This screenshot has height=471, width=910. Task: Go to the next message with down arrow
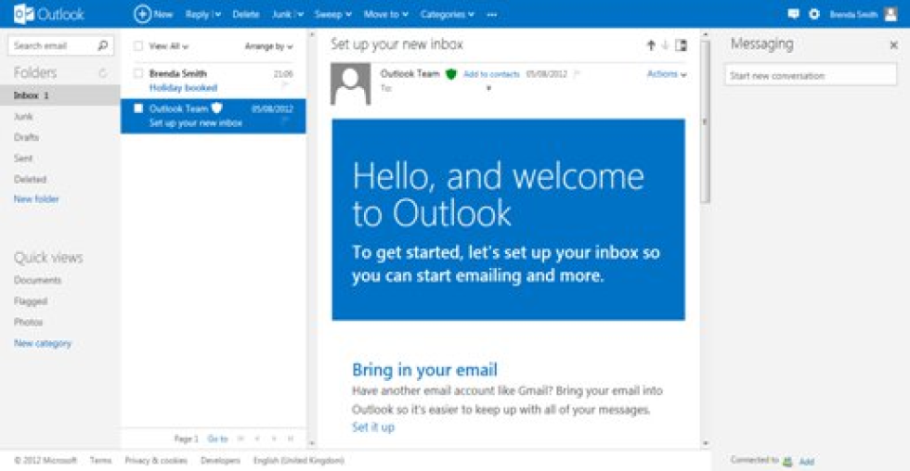[x=665, y=45]
